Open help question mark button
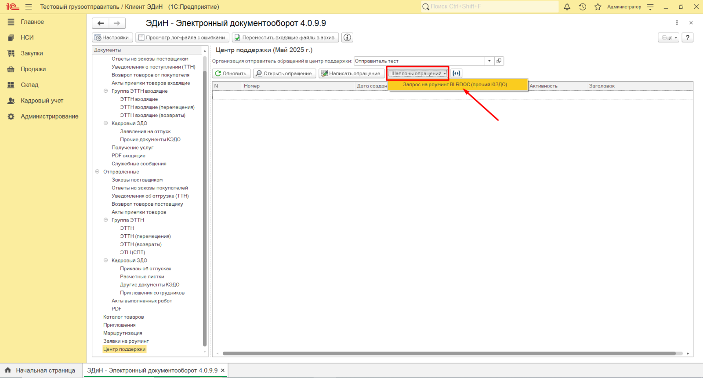The height and width of the screenshot is (378, 703). tap(688, 37)
